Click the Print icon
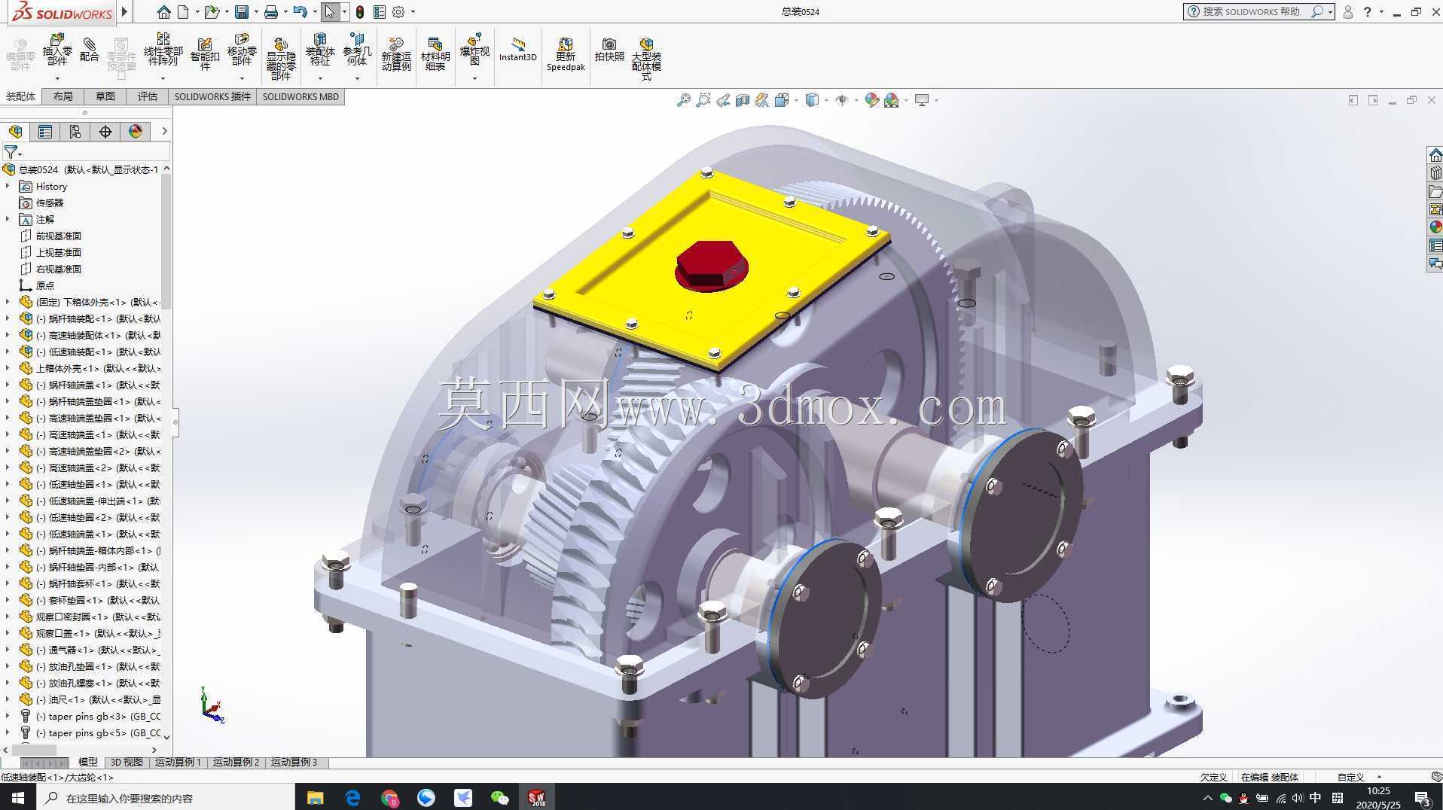Viewport: 1443px width, 810px height. pyautogui.click(x=271, y=12)
